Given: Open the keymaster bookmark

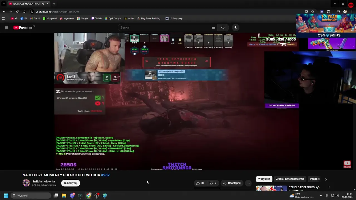Looking at the screenshot, I should tap(67, 19).
